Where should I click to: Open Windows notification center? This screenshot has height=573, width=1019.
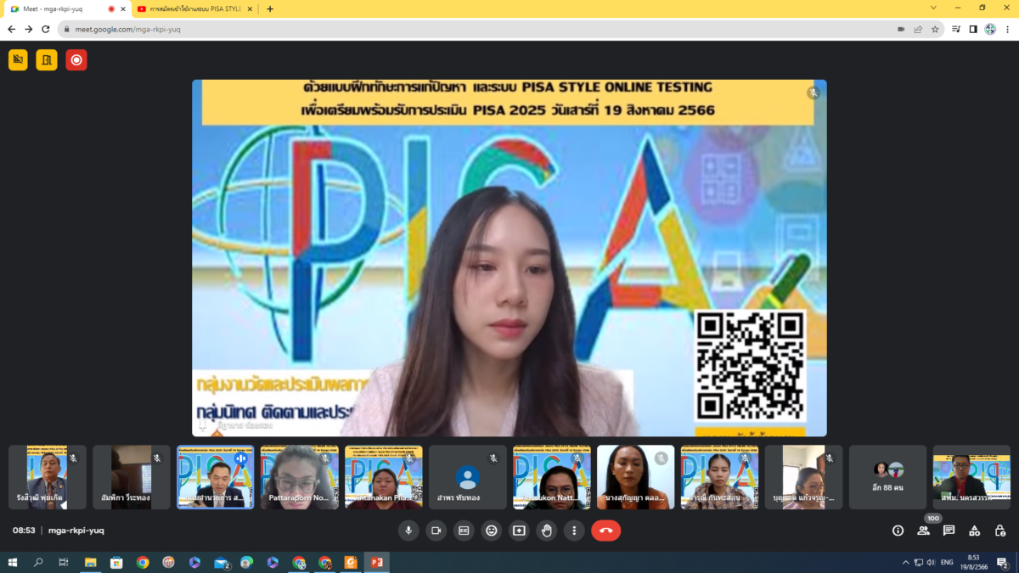[1002, 562]
